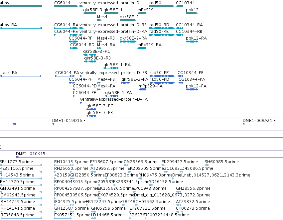Image resolution: width=283 pixels, height=220 pixels.
Task: Select the Mes4 gene label
Action: [x=102, y=17]
